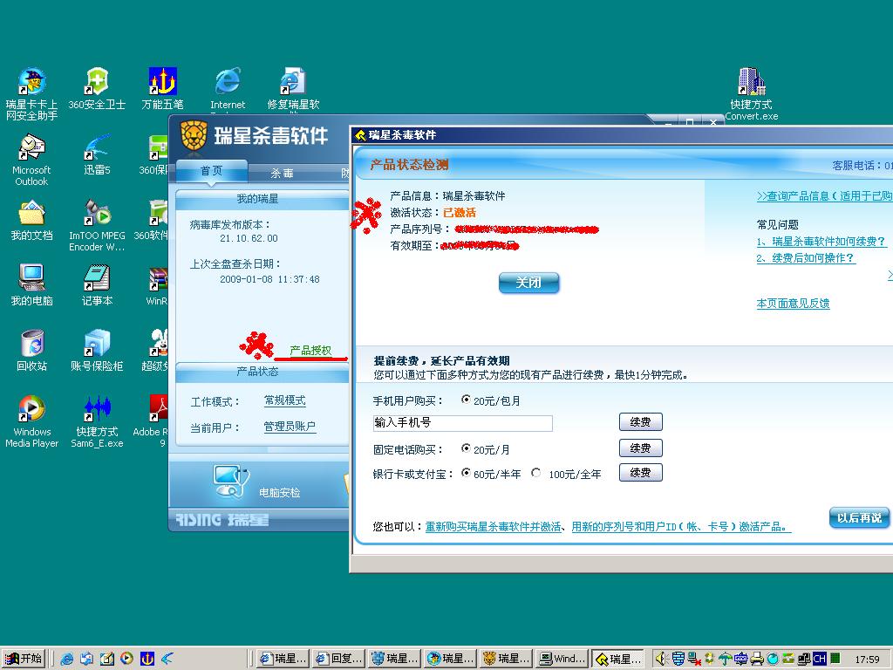Click the Start 开始 button
The width and height of the screenshot is (893, 670).
[24, 659]
